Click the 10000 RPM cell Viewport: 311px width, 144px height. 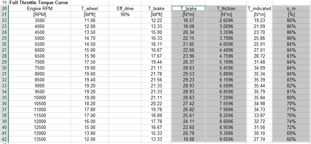(40, 98)
